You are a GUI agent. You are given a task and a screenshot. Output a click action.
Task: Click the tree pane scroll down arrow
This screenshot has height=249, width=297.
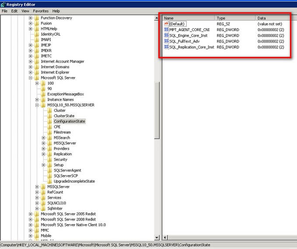coord(157,238)
